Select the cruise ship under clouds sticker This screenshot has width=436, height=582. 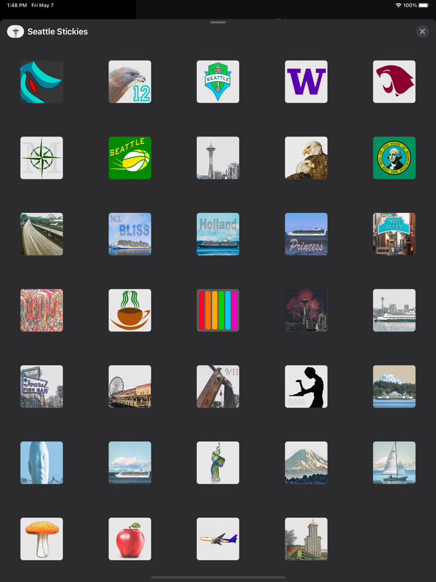coord(130,463)
